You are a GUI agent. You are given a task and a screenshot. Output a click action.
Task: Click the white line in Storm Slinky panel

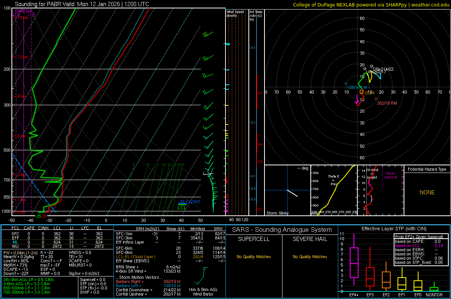292,193
